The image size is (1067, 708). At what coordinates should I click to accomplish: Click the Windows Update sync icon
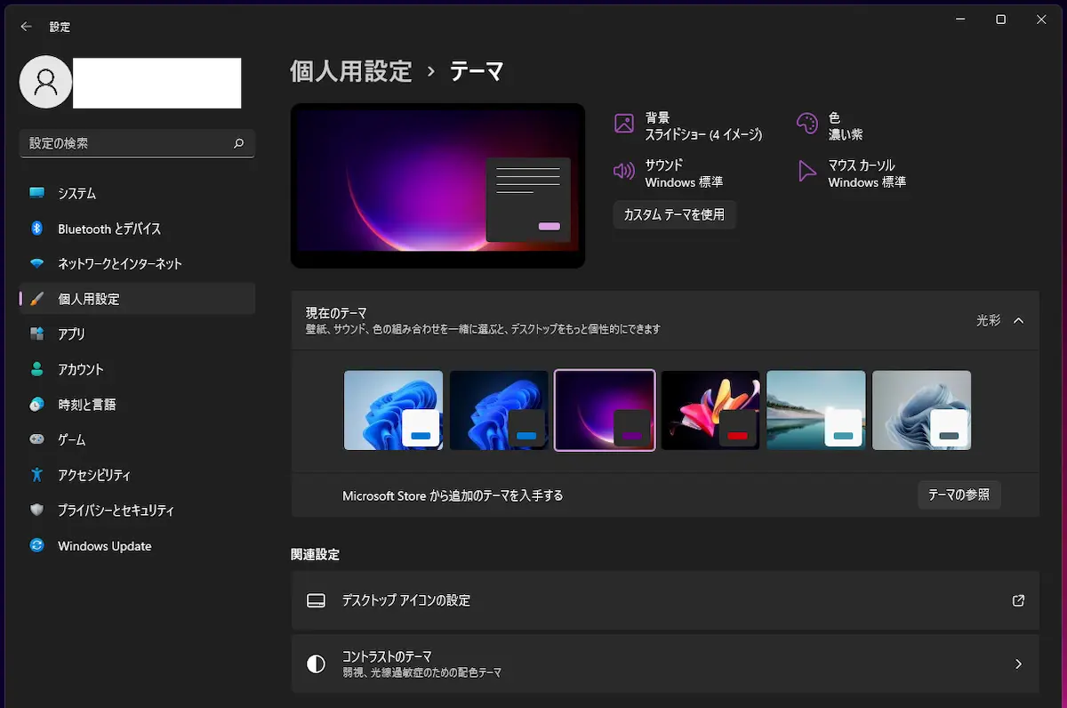36,545
